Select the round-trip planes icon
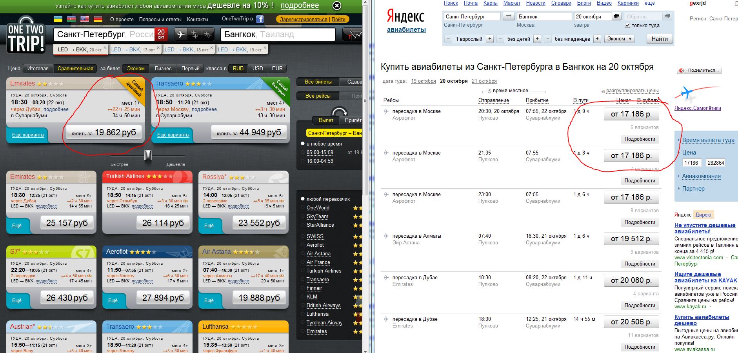The height and width of the screenshot is (353, 738). pos(194,34)
